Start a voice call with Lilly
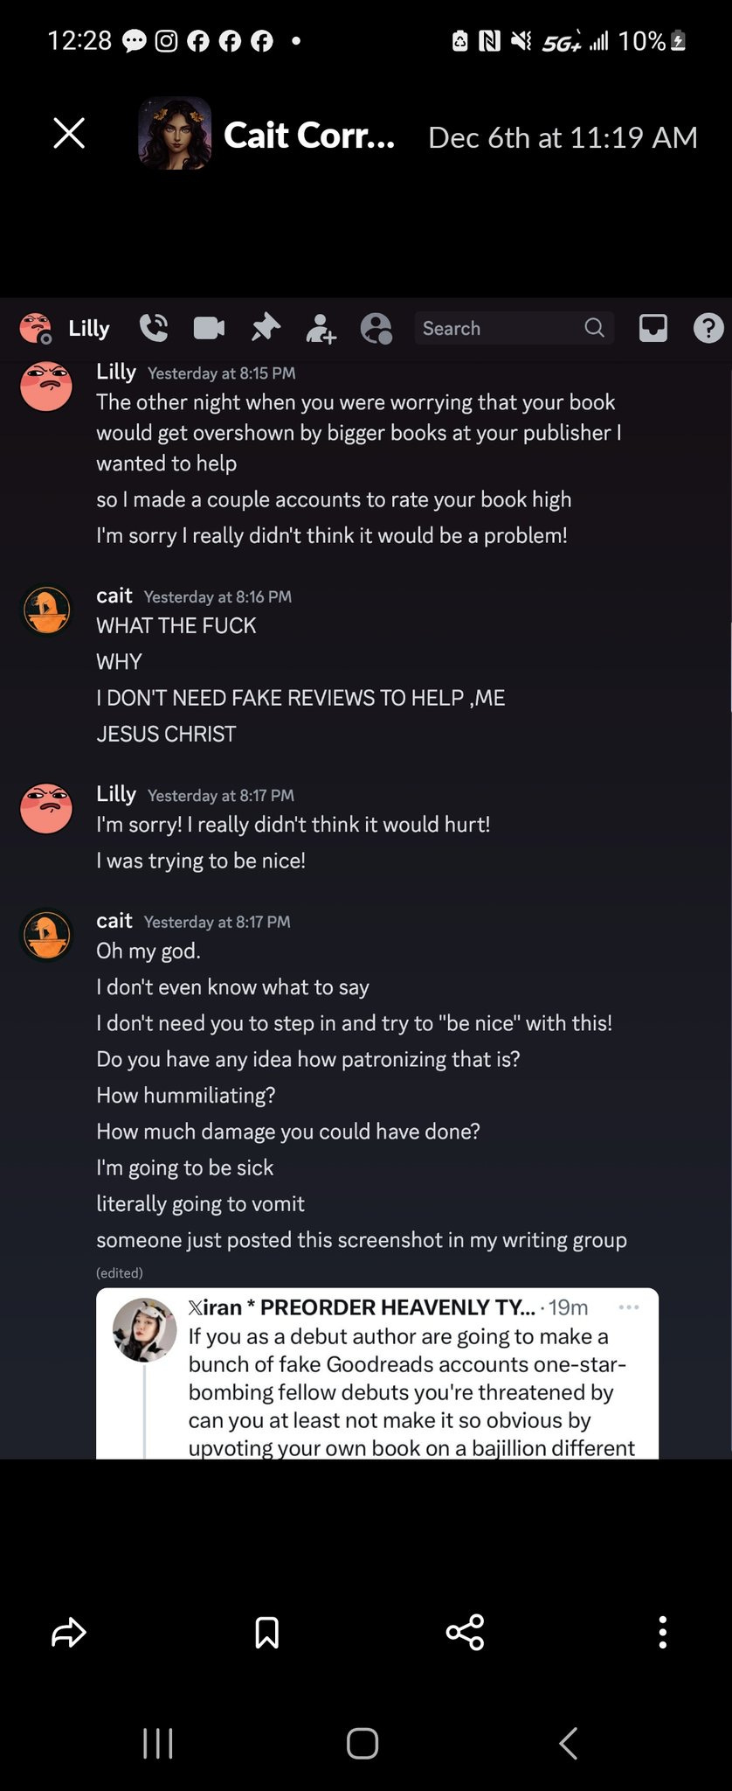The height and width of the screenshot is (1791, 732). pyautogui.click(x=154, y=328)
